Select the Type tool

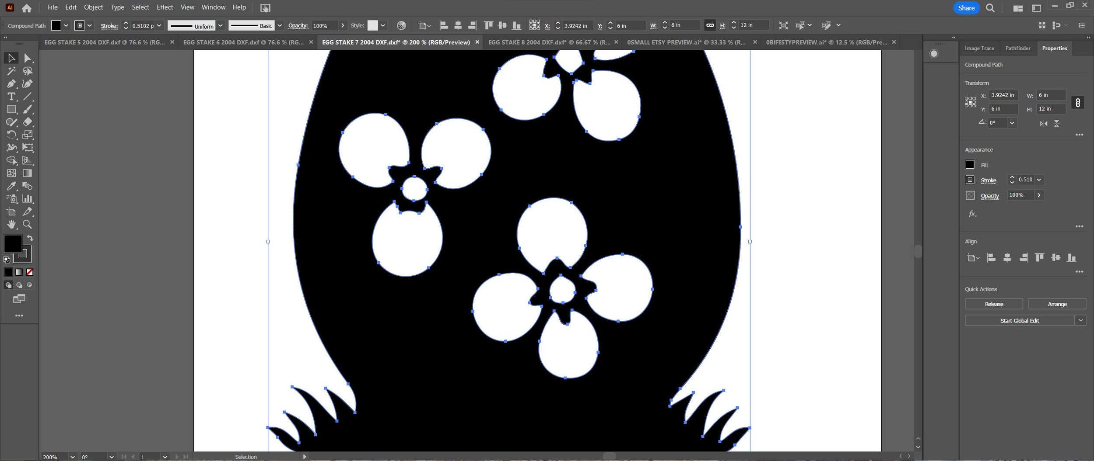pos(11,97)
